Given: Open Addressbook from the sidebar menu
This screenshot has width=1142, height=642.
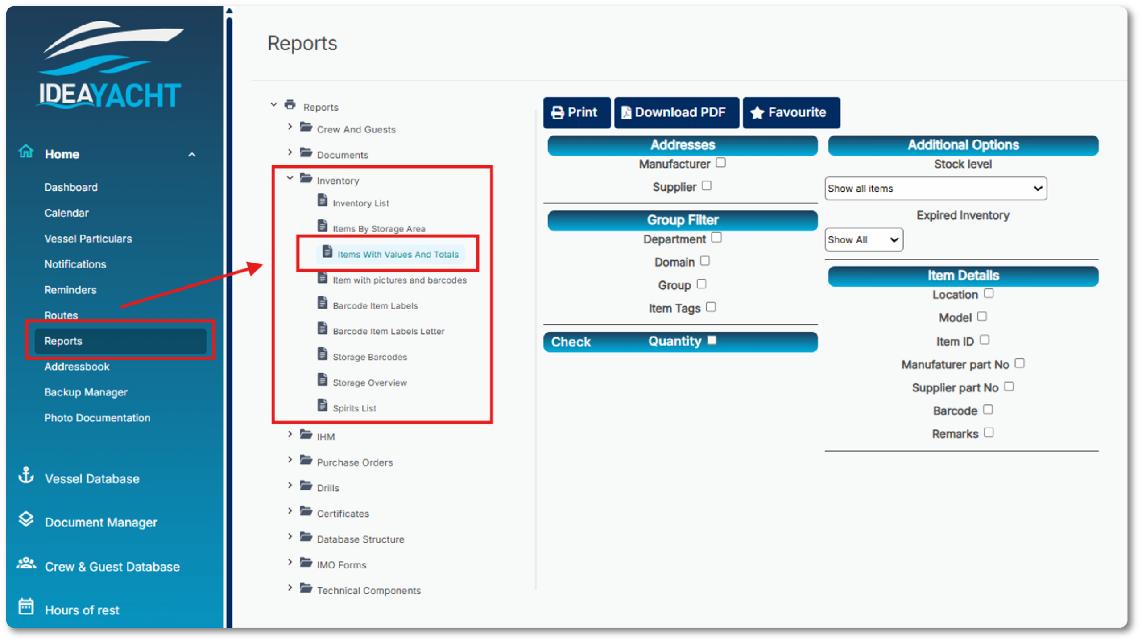Looking at the screenshot, I should 77,366.
